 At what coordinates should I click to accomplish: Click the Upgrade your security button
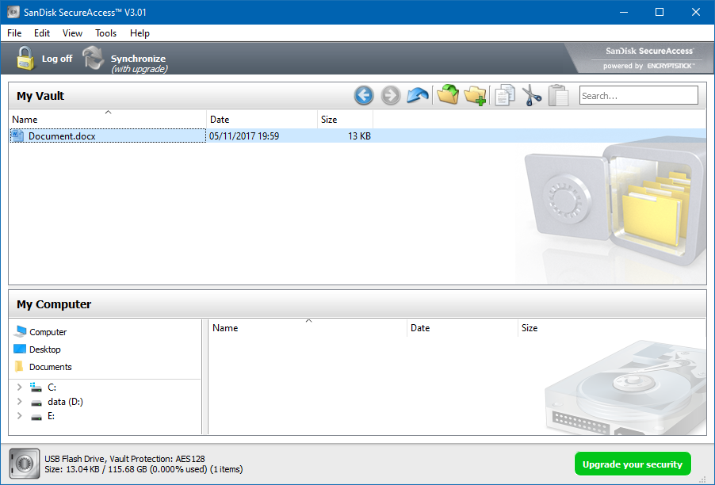pos(633,464)
